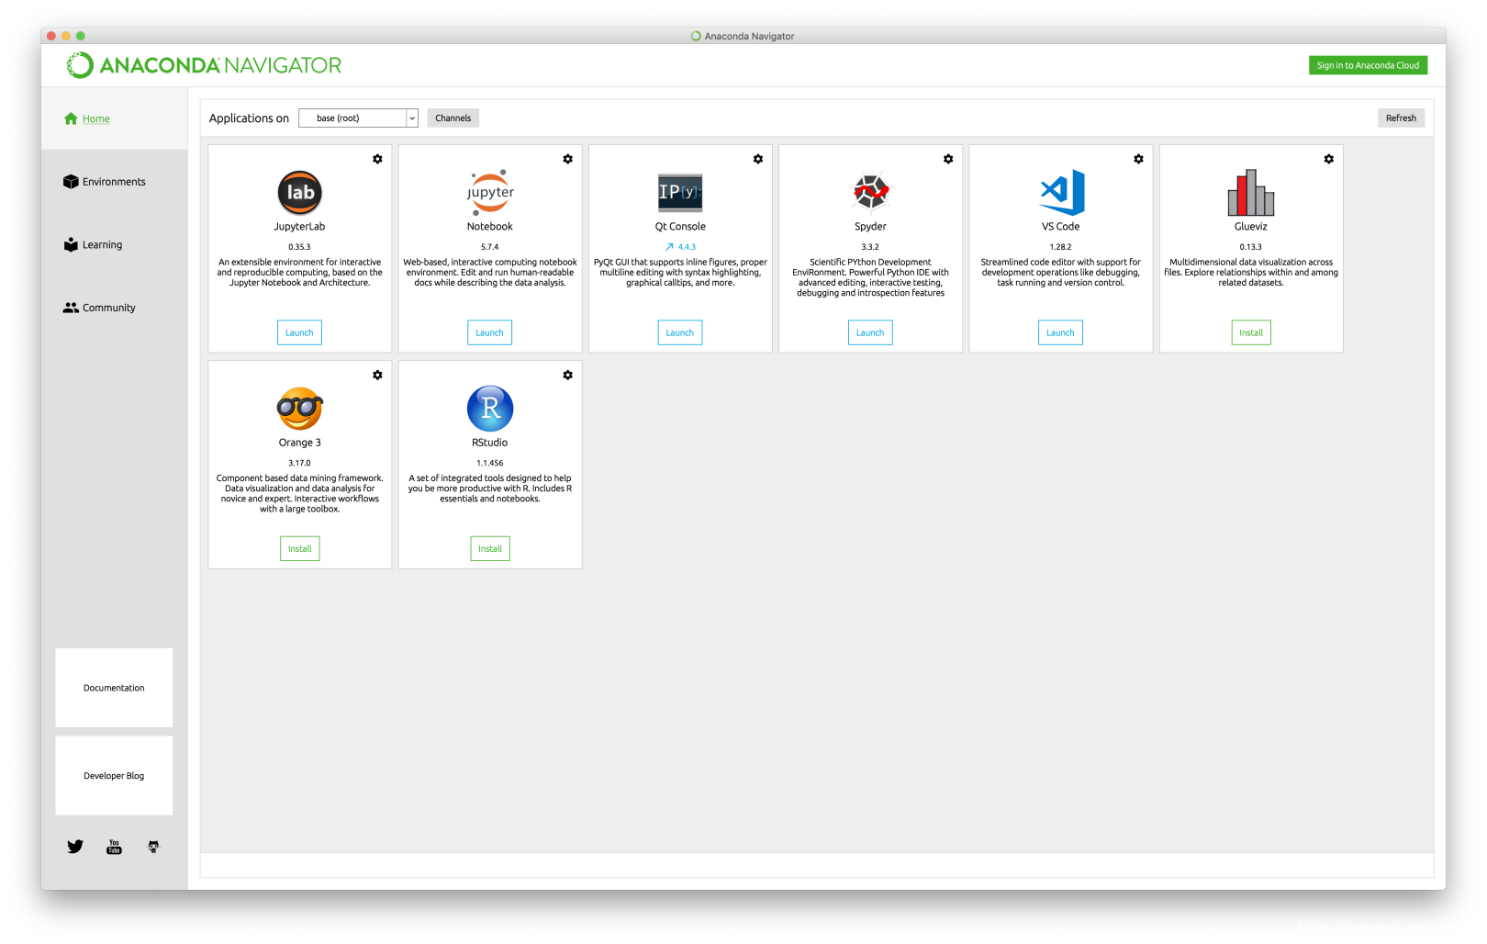Refresh the applications list
The width and height of the screenshot is (1487, 944).
1401,118
